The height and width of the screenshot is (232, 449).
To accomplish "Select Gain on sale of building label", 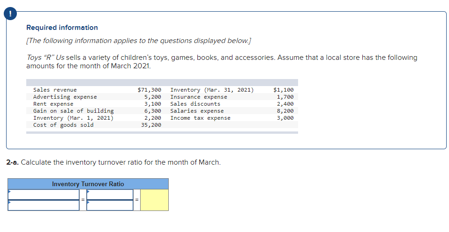I will (73, 111).
